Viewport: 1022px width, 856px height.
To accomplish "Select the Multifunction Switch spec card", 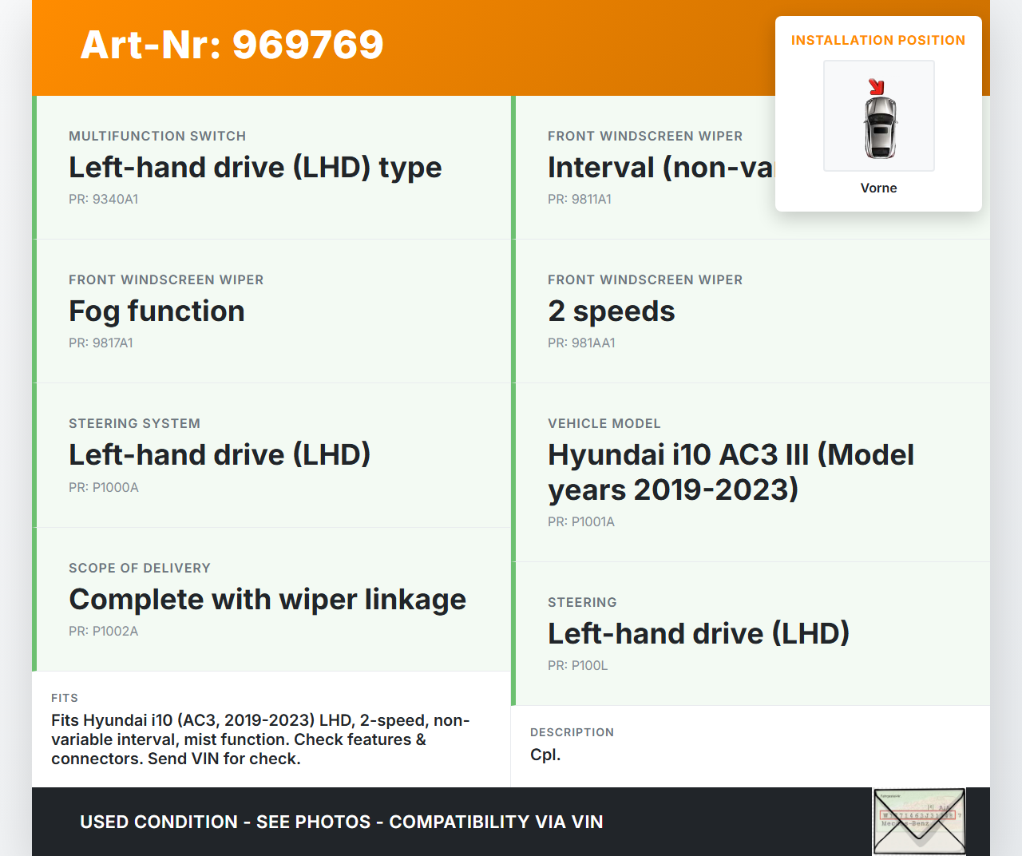I will pyautogui.click(x=271, y=168).
